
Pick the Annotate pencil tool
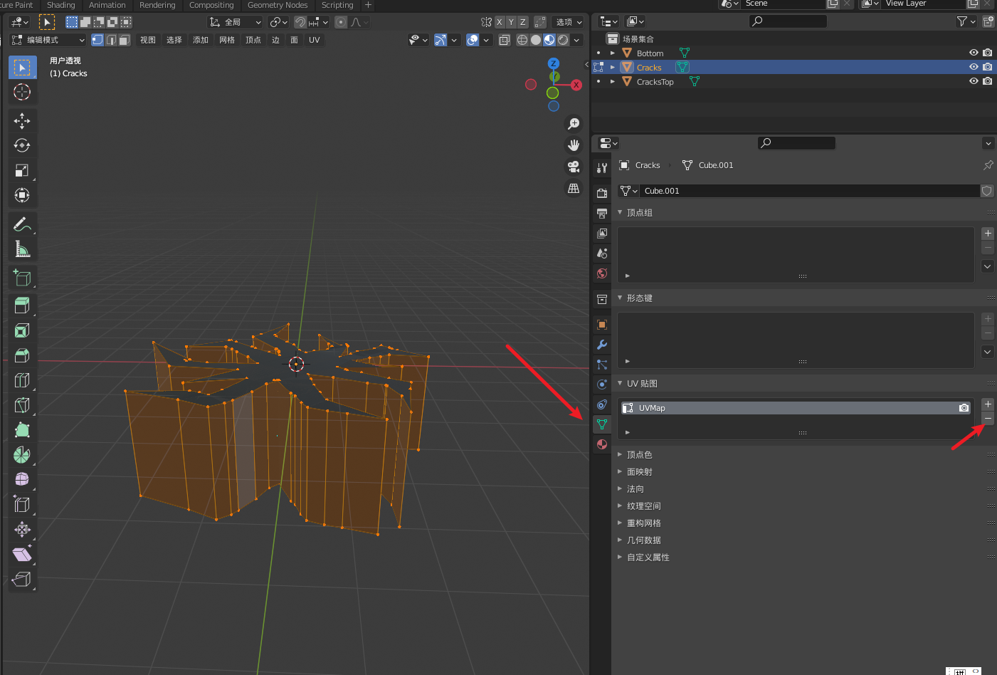pyautogui.click(x=22, y=224)
